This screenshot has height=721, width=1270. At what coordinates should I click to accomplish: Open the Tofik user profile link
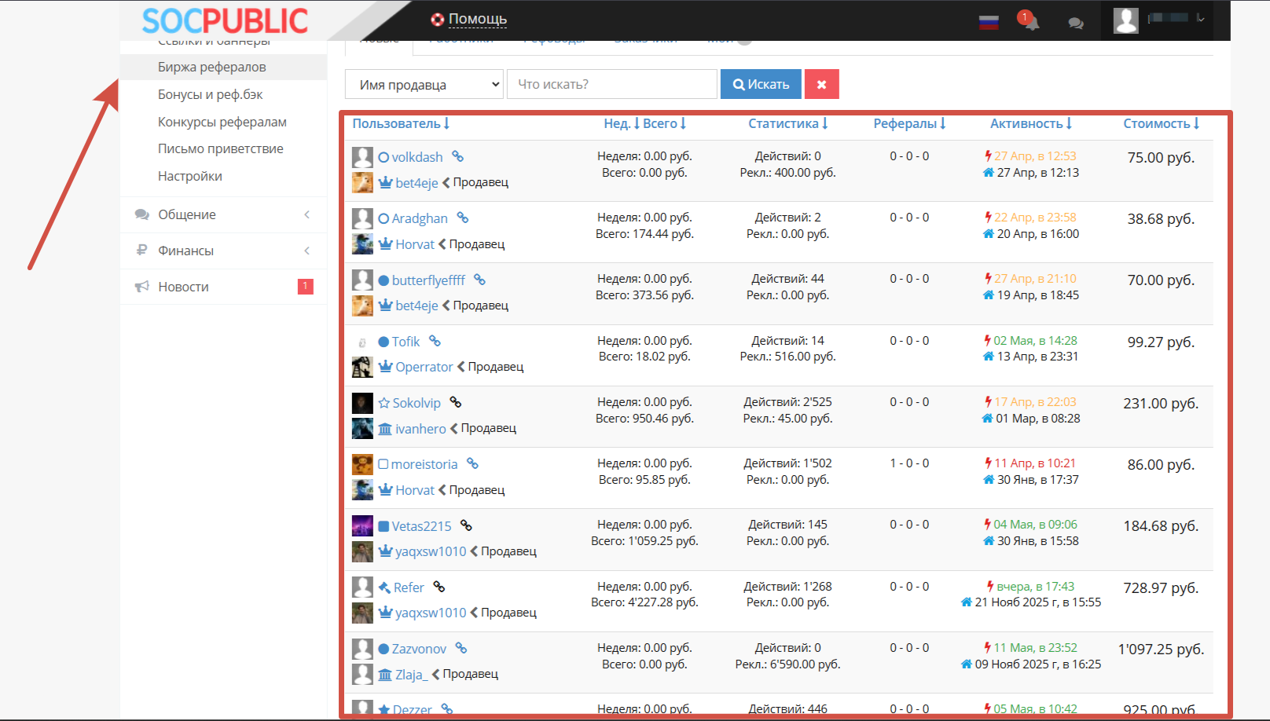click(406, 342)
